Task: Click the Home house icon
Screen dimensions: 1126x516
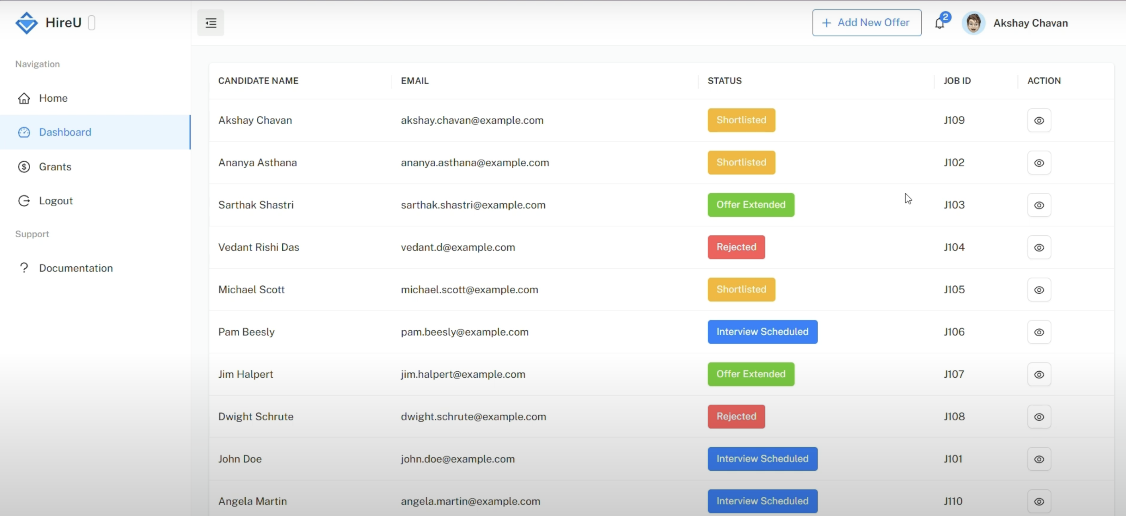Action: [x=24, y=98]
